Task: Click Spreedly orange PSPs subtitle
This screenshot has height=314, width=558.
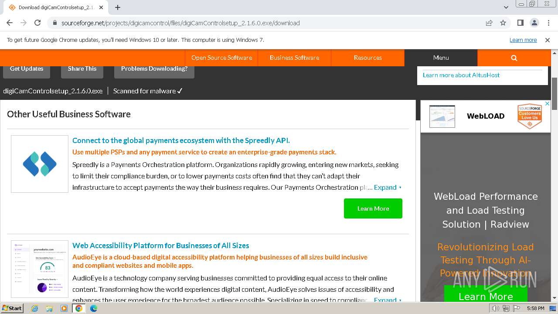Action: (x=204, y=152)
